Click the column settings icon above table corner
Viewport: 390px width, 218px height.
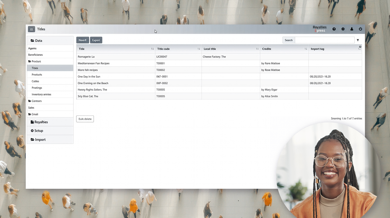pyautogui.click(x=360, y=47)
